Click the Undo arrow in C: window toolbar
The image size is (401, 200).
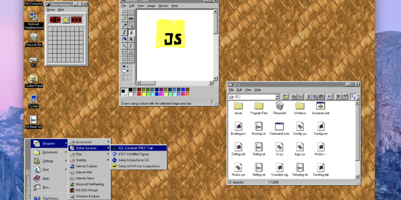pyautogui.click(x=330, y=97)
